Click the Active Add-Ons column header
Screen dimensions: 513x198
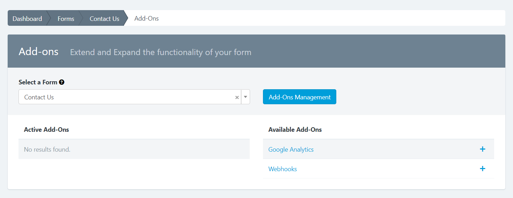pos(46,130)
